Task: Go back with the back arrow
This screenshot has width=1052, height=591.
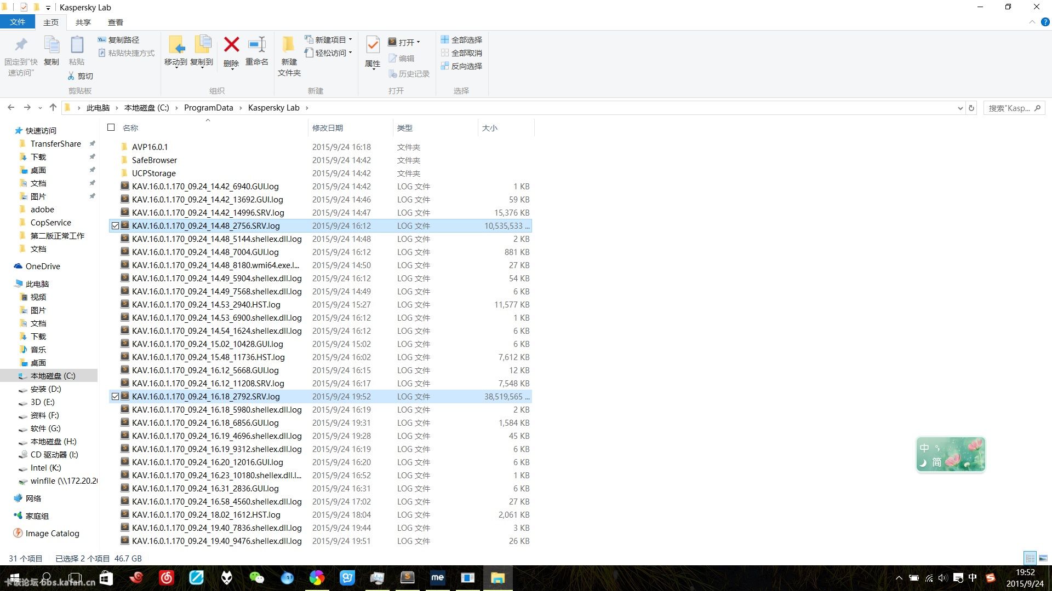Action: pyautogui.click(x=11, y=108)
